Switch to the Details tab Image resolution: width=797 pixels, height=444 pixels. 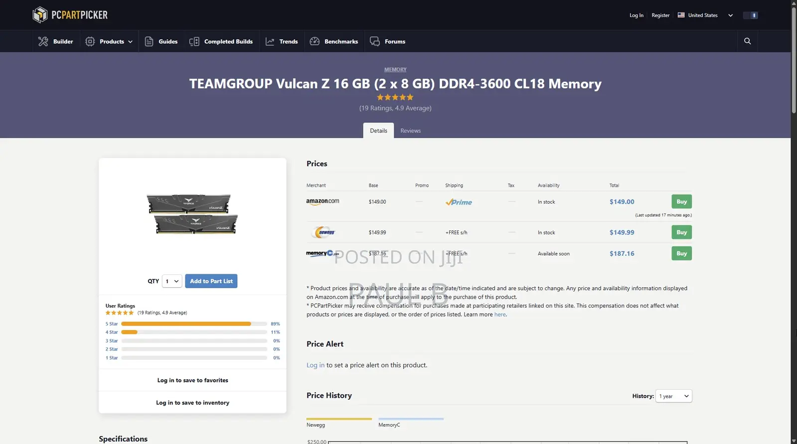(x=378, y=130)
